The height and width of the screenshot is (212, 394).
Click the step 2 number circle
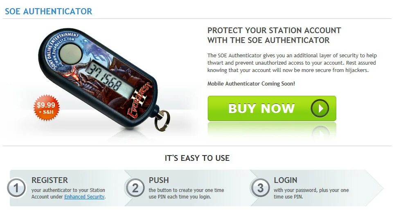[135, 188]
